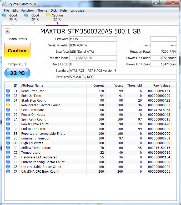Click the status orb of Current Pending Sector Count row
Screen dimensions: 181x205
click(x=8, y=162)
